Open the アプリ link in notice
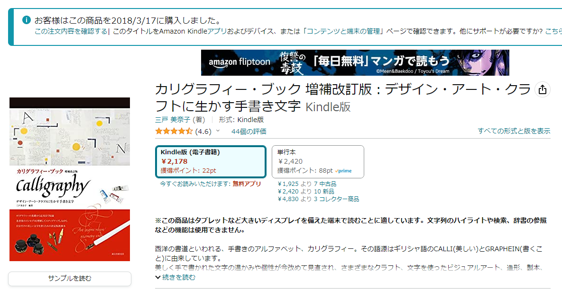562x290 pixels. pyautogui.click(x=217, y=31)
